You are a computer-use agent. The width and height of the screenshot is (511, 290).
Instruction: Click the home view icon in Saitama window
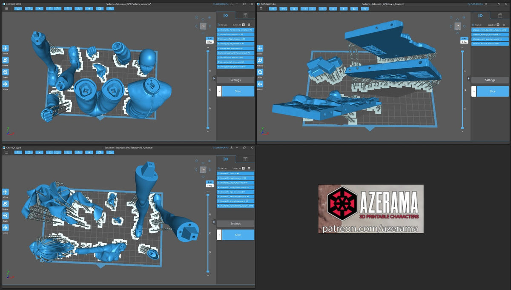(x=197, y=17)
